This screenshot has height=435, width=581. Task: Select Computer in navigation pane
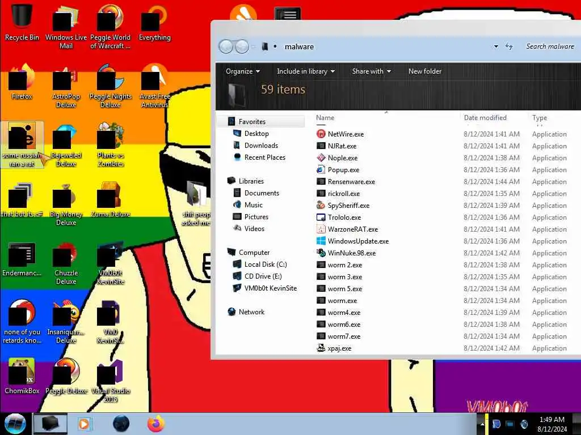pos(254,252)
